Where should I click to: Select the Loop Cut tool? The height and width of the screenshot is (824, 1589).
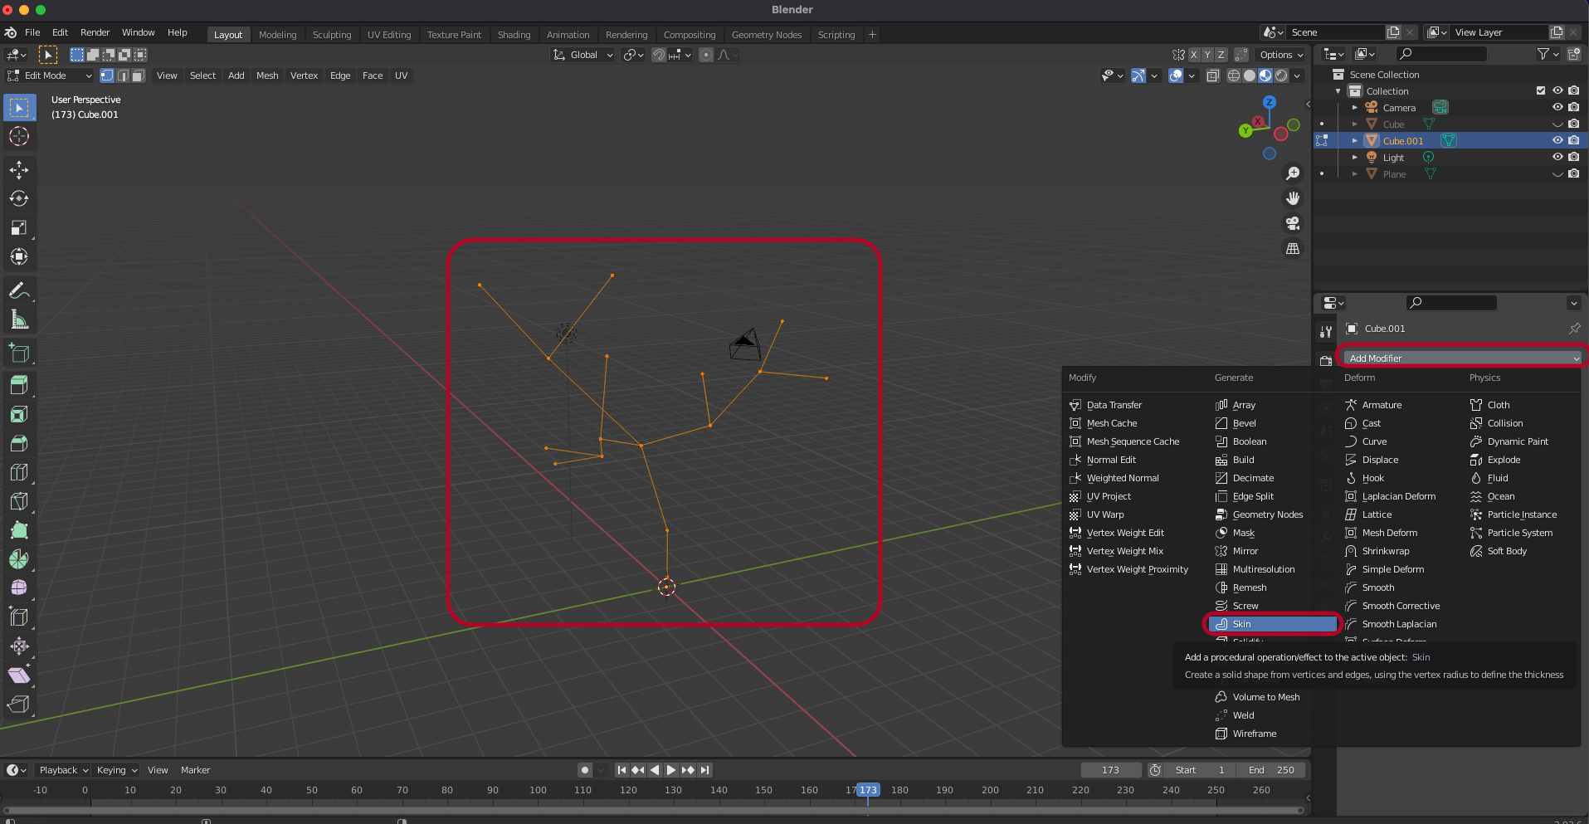point(19,472)
